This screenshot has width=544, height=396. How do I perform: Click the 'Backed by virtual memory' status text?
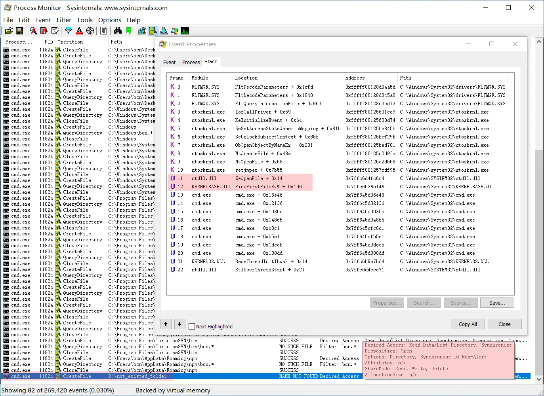[x=173, y=390]
